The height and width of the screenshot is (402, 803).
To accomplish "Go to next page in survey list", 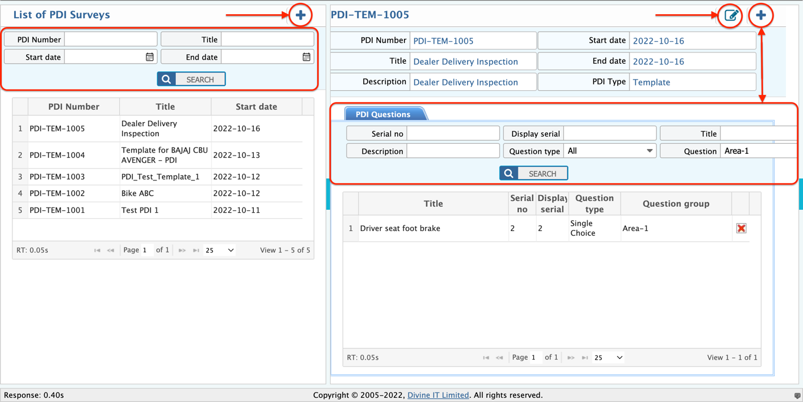I will (x=182, y=251).
